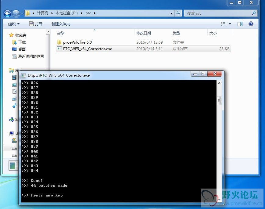Click the folder icon in address bar

click(x=28, y=13)
